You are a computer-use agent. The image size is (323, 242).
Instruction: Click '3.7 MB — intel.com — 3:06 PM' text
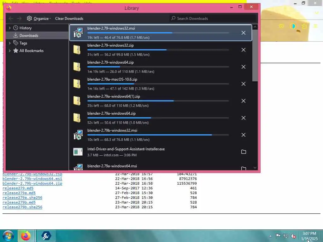[x=112, y=155]
